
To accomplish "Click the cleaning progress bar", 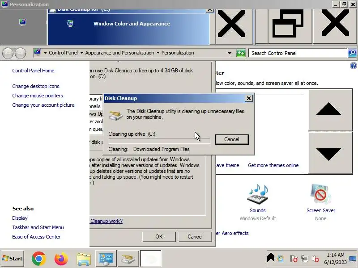I will [x=159, y=141].
